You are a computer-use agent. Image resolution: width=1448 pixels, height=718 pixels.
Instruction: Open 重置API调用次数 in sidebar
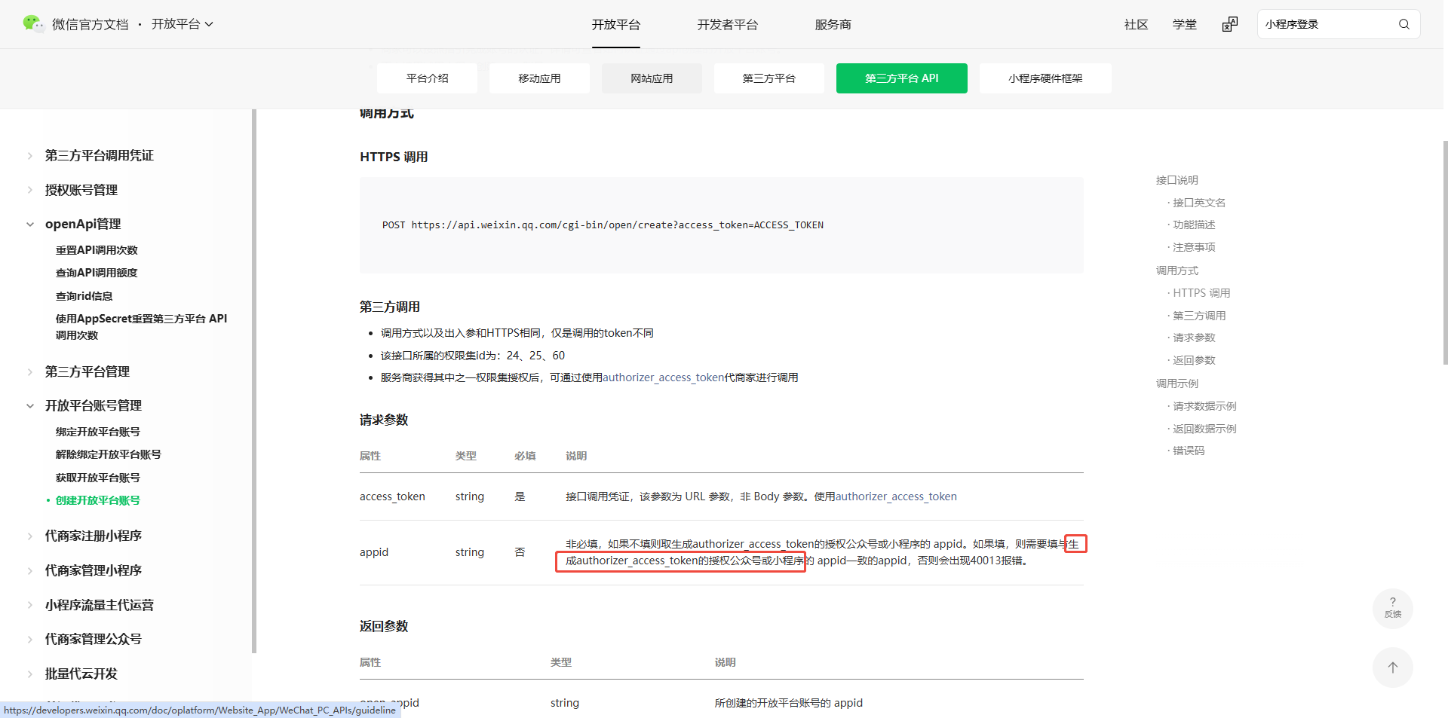97,250
